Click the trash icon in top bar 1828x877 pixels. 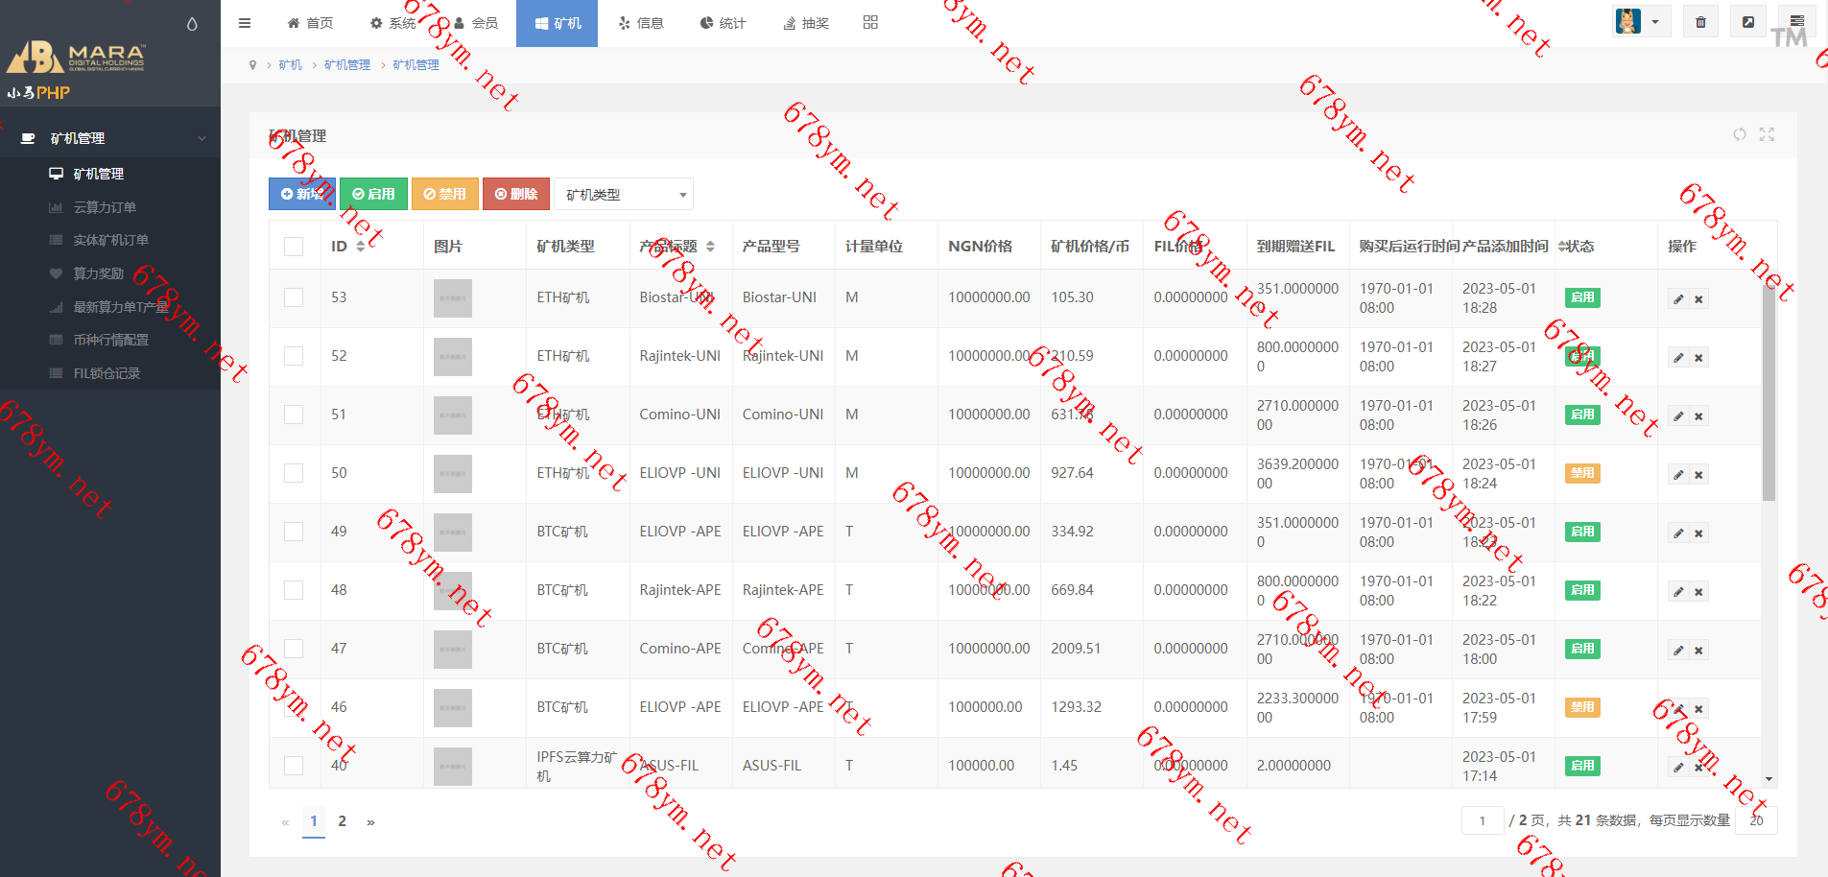[x=1700, y=22]
